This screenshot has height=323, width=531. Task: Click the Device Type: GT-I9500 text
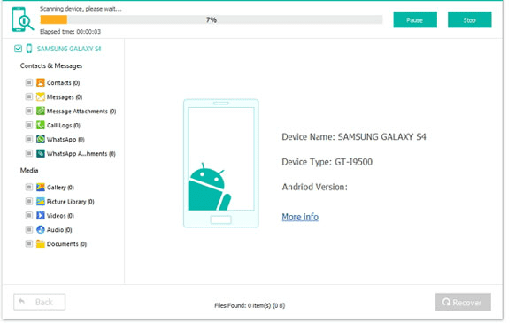[327, 162]
